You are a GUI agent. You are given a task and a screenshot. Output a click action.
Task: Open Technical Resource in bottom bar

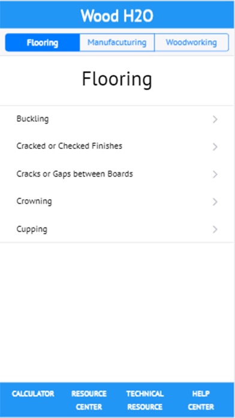pyautogui.click(x=145, y=400)
